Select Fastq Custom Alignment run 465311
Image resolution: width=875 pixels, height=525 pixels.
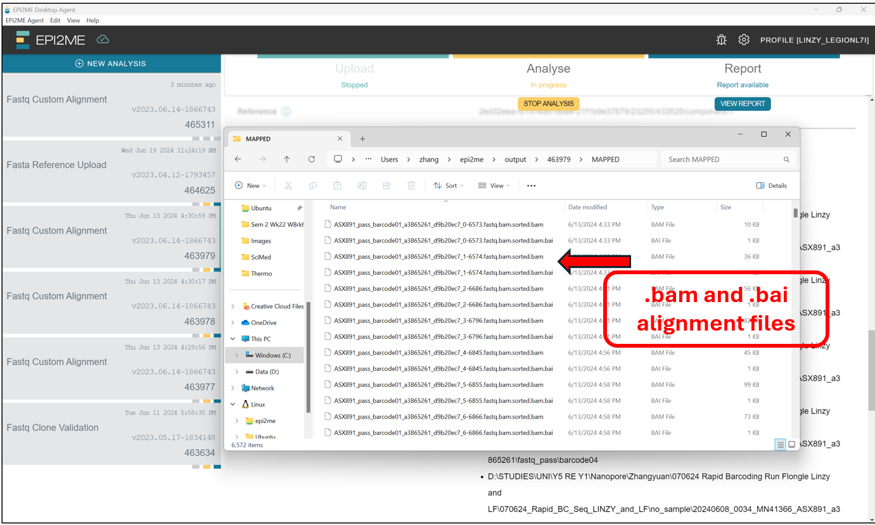(111, 105)
